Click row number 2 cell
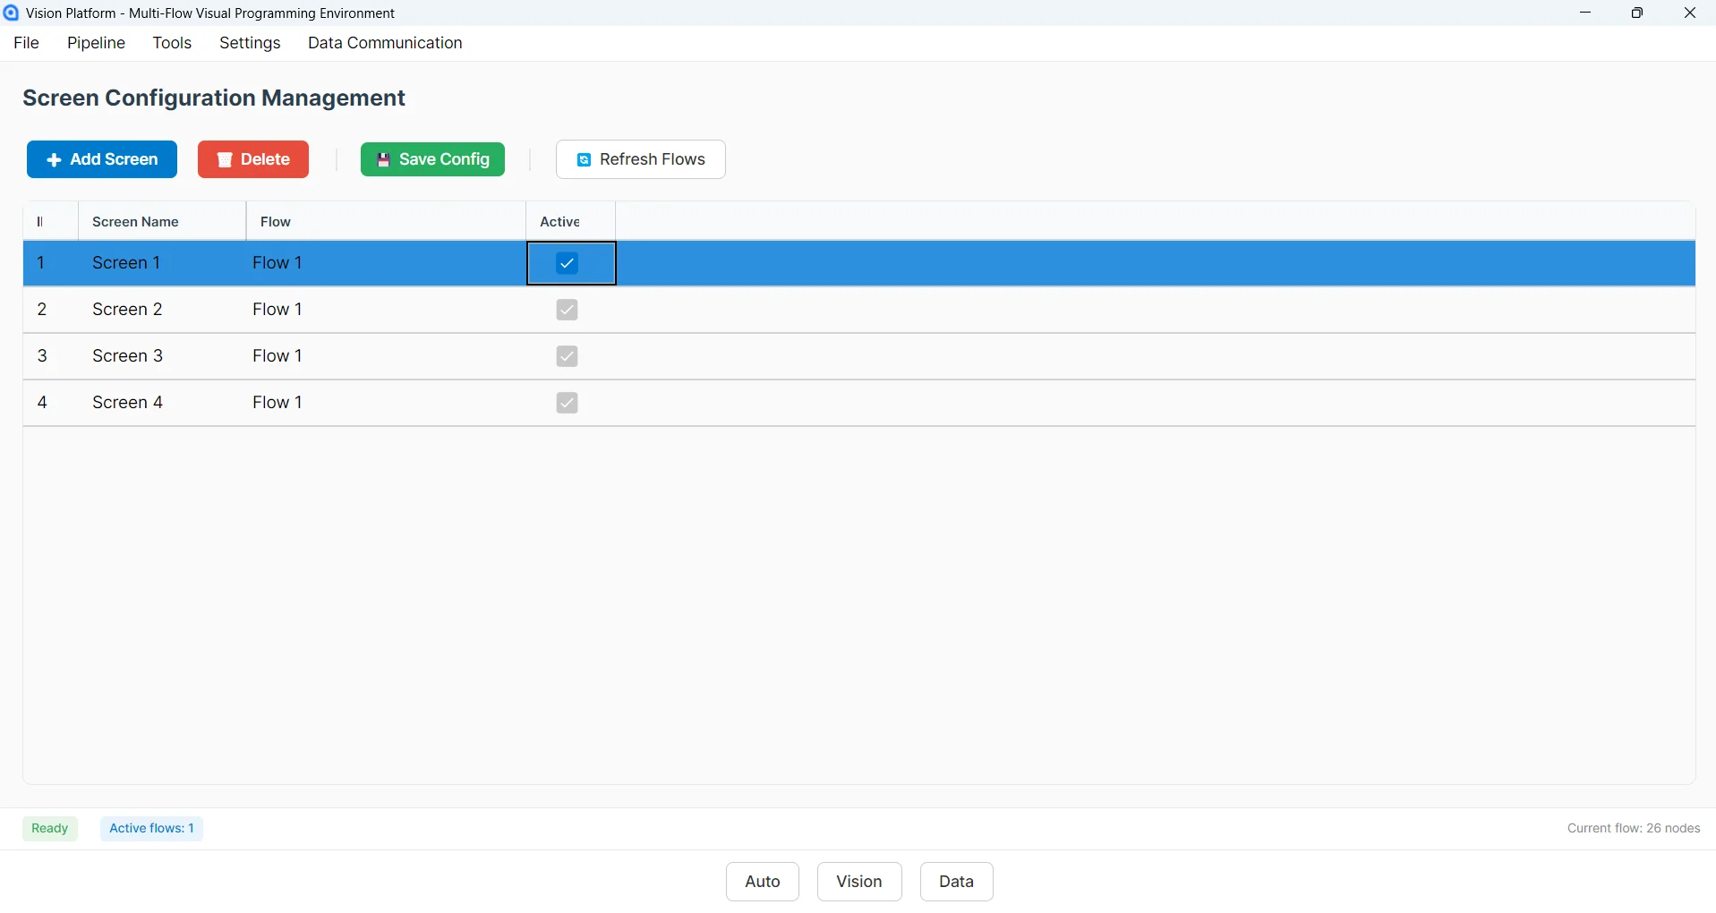The width and height of the screenshot is (1716, 913). tap(50, 310)
